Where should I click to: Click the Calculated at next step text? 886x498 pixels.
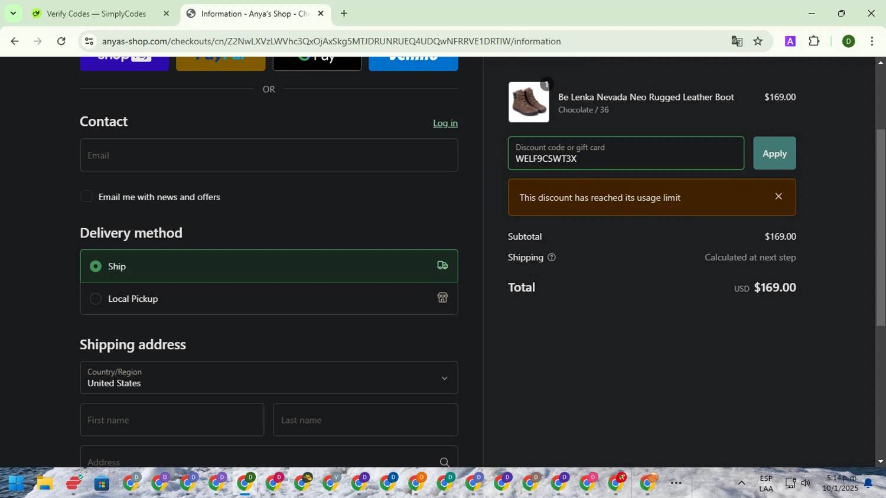tap(750, 258)
